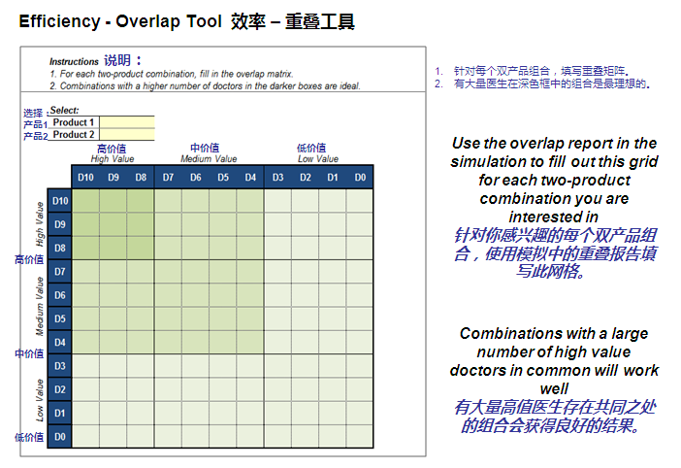Click row header D5
This screenshot has height=468, width=681.
(60, 318)
